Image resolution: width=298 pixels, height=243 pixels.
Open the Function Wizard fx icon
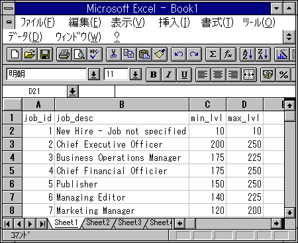click(228, 54)
